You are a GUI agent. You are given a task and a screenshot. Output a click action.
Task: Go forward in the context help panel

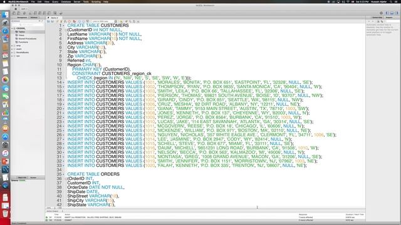[x=373, y=21]
